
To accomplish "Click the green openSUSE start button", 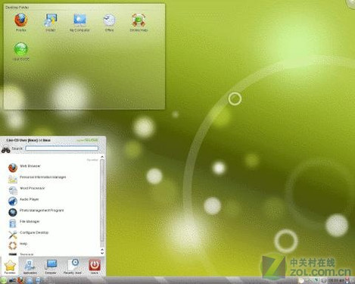I will point(3,280).
